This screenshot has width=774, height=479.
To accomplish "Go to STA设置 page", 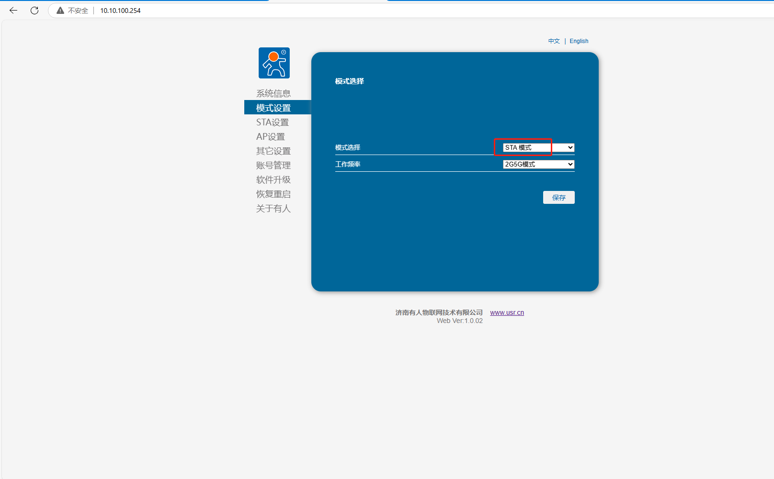I will [272, 122].
